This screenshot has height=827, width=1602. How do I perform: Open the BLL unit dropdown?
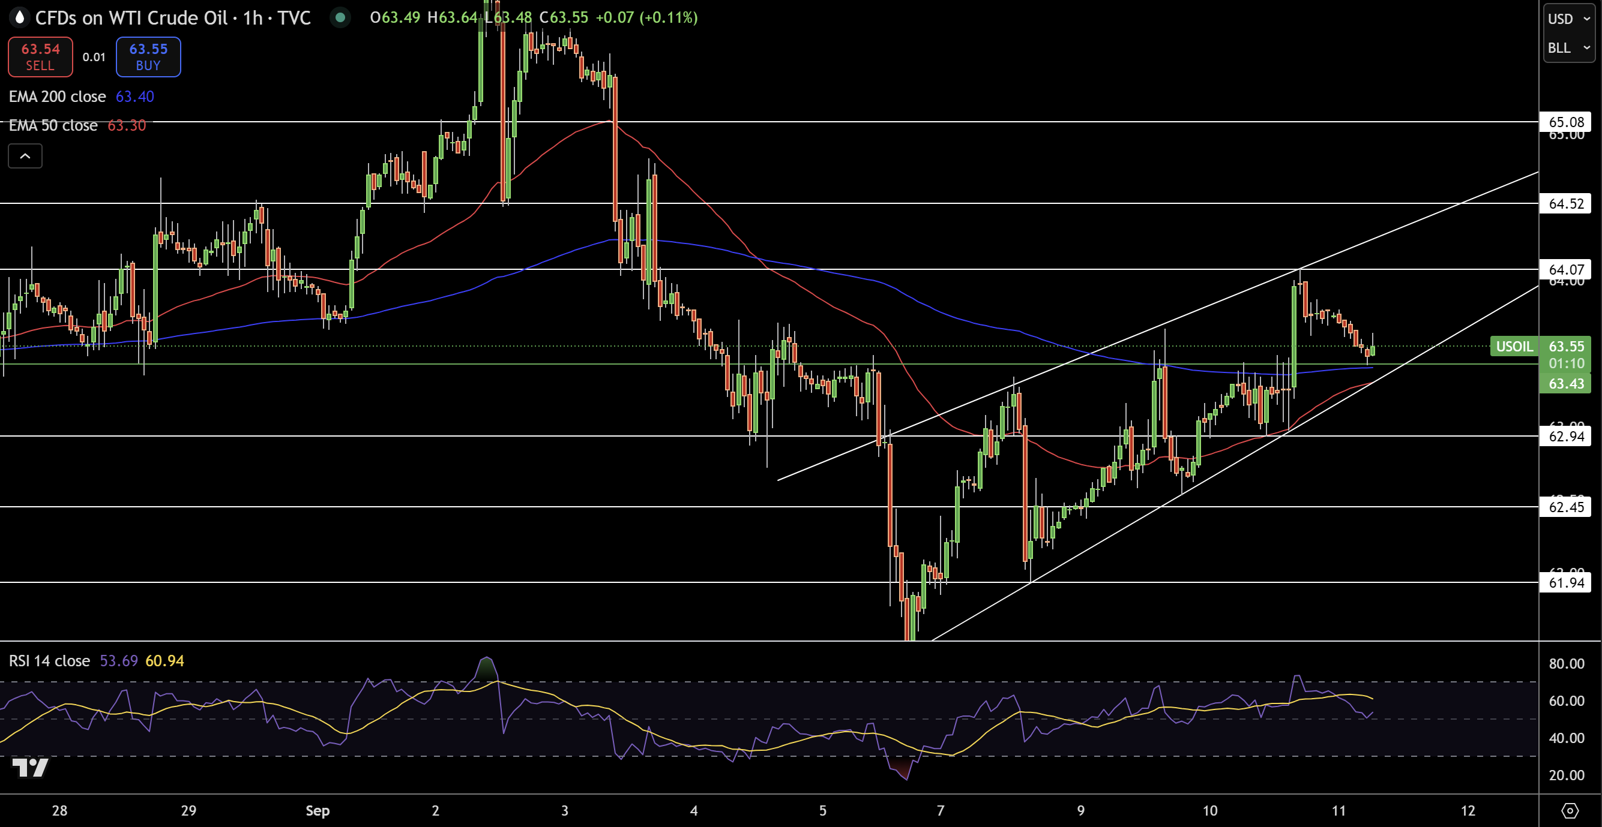(x=1569, y=48)
